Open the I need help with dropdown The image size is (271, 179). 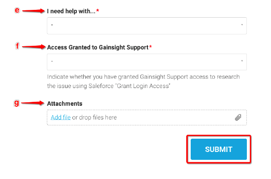click(147, 26)
